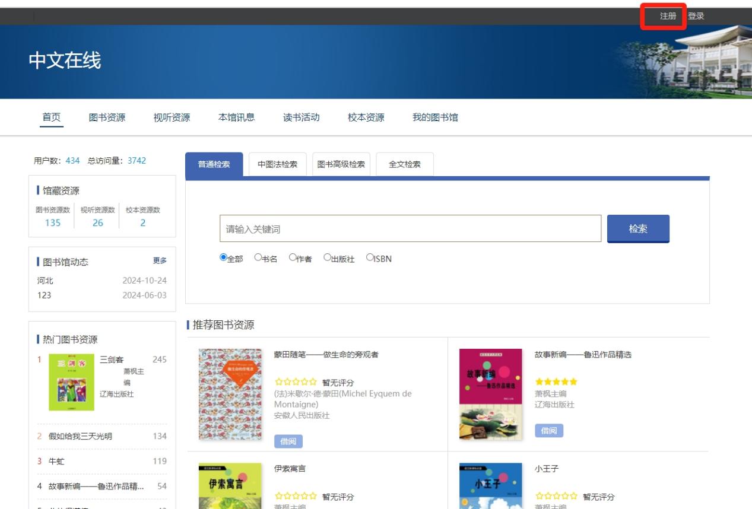Switch to 图书高级检索 tab
The width and height of the screenshot is (752, 509).
point(341,164)
